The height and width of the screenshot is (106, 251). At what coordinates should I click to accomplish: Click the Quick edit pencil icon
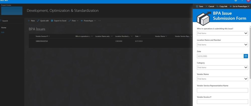click(38, 21)
